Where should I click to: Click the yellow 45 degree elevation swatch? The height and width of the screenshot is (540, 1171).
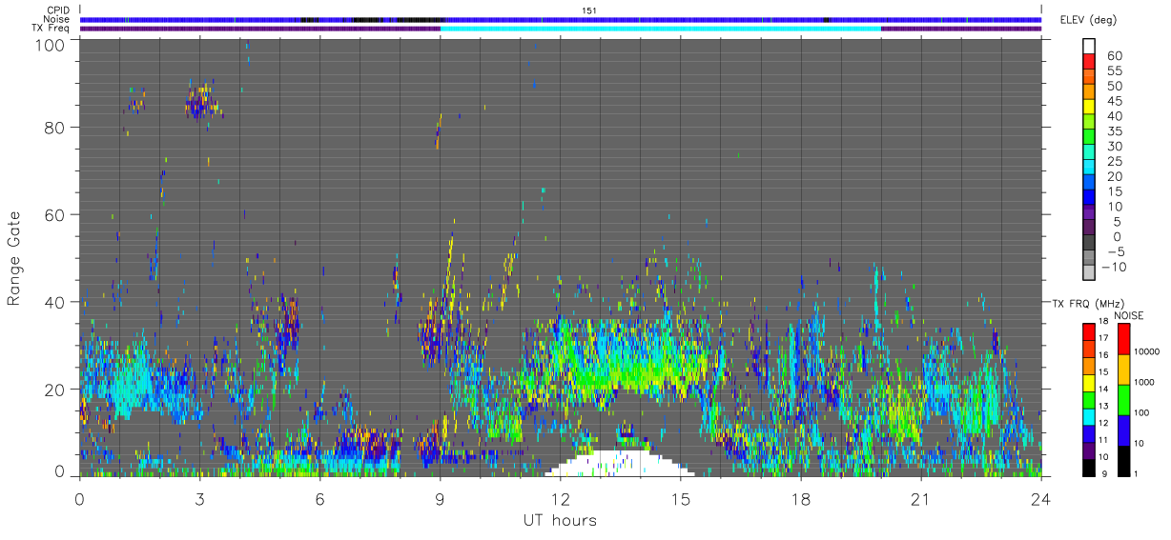(x=1090, y=108)
